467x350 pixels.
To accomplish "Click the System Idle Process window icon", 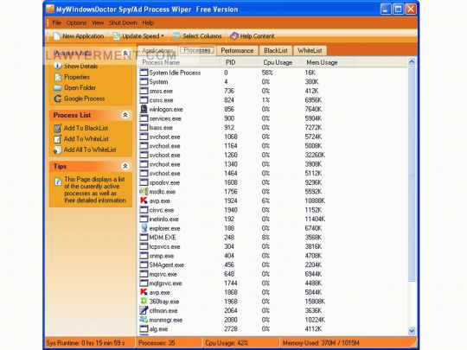I will (144, 73).
